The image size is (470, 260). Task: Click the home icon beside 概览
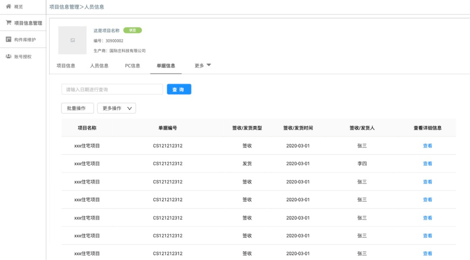8,6
